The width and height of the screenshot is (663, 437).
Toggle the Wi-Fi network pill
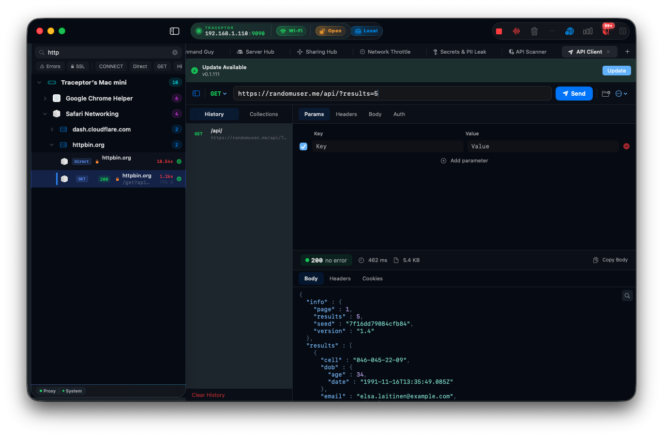pos(291,31)
